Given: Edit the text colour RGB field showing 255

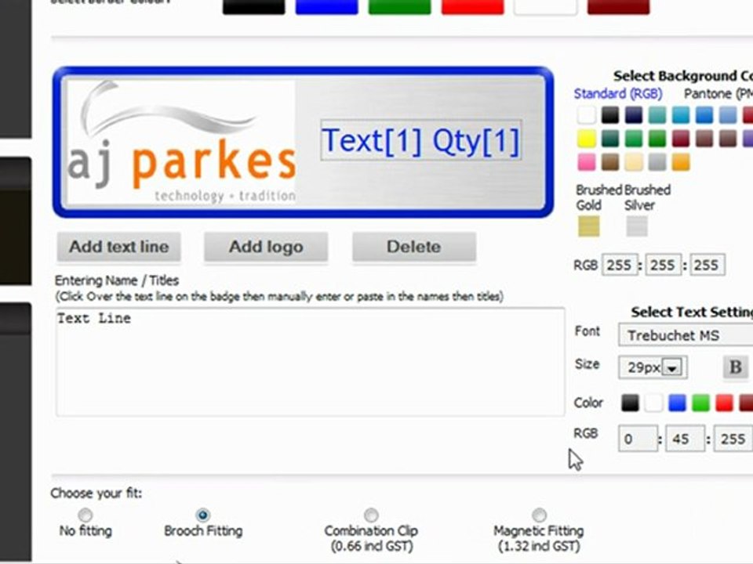Looking at the screenshot, I should 733,439.
